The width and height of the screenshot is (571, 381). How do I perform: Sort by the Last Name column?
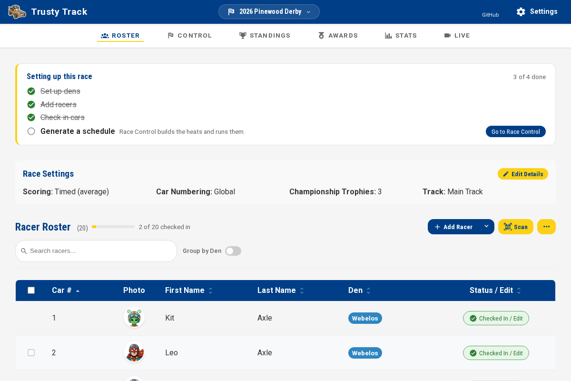(281, 291)
